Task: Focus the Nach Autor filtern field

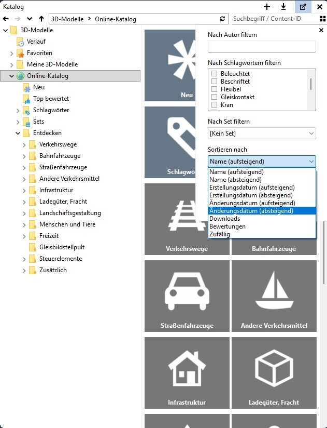Action: [262, 47]
